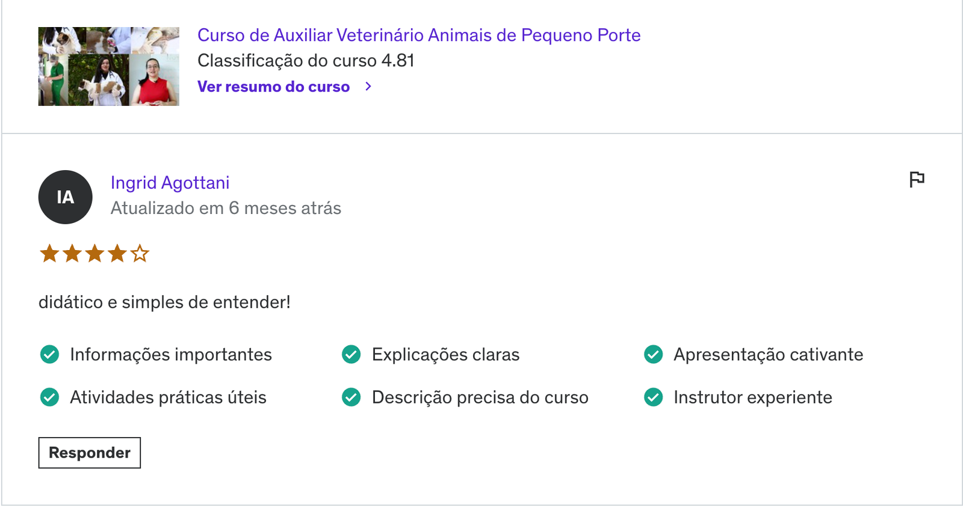Click the Responder button
The width and height of the screenshot is (963, 508).
(x=90, y=453)
